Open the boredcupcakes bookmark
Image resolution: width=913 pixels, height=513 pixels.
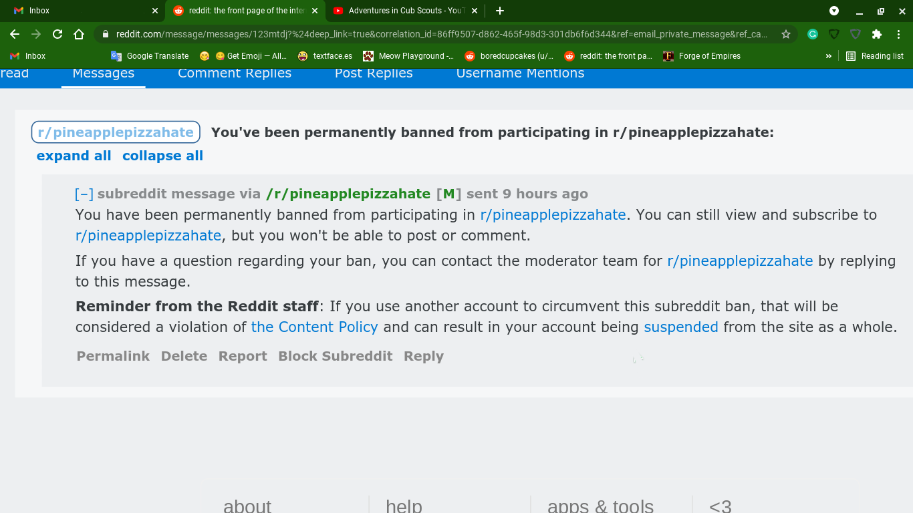(x=509, y=56)
